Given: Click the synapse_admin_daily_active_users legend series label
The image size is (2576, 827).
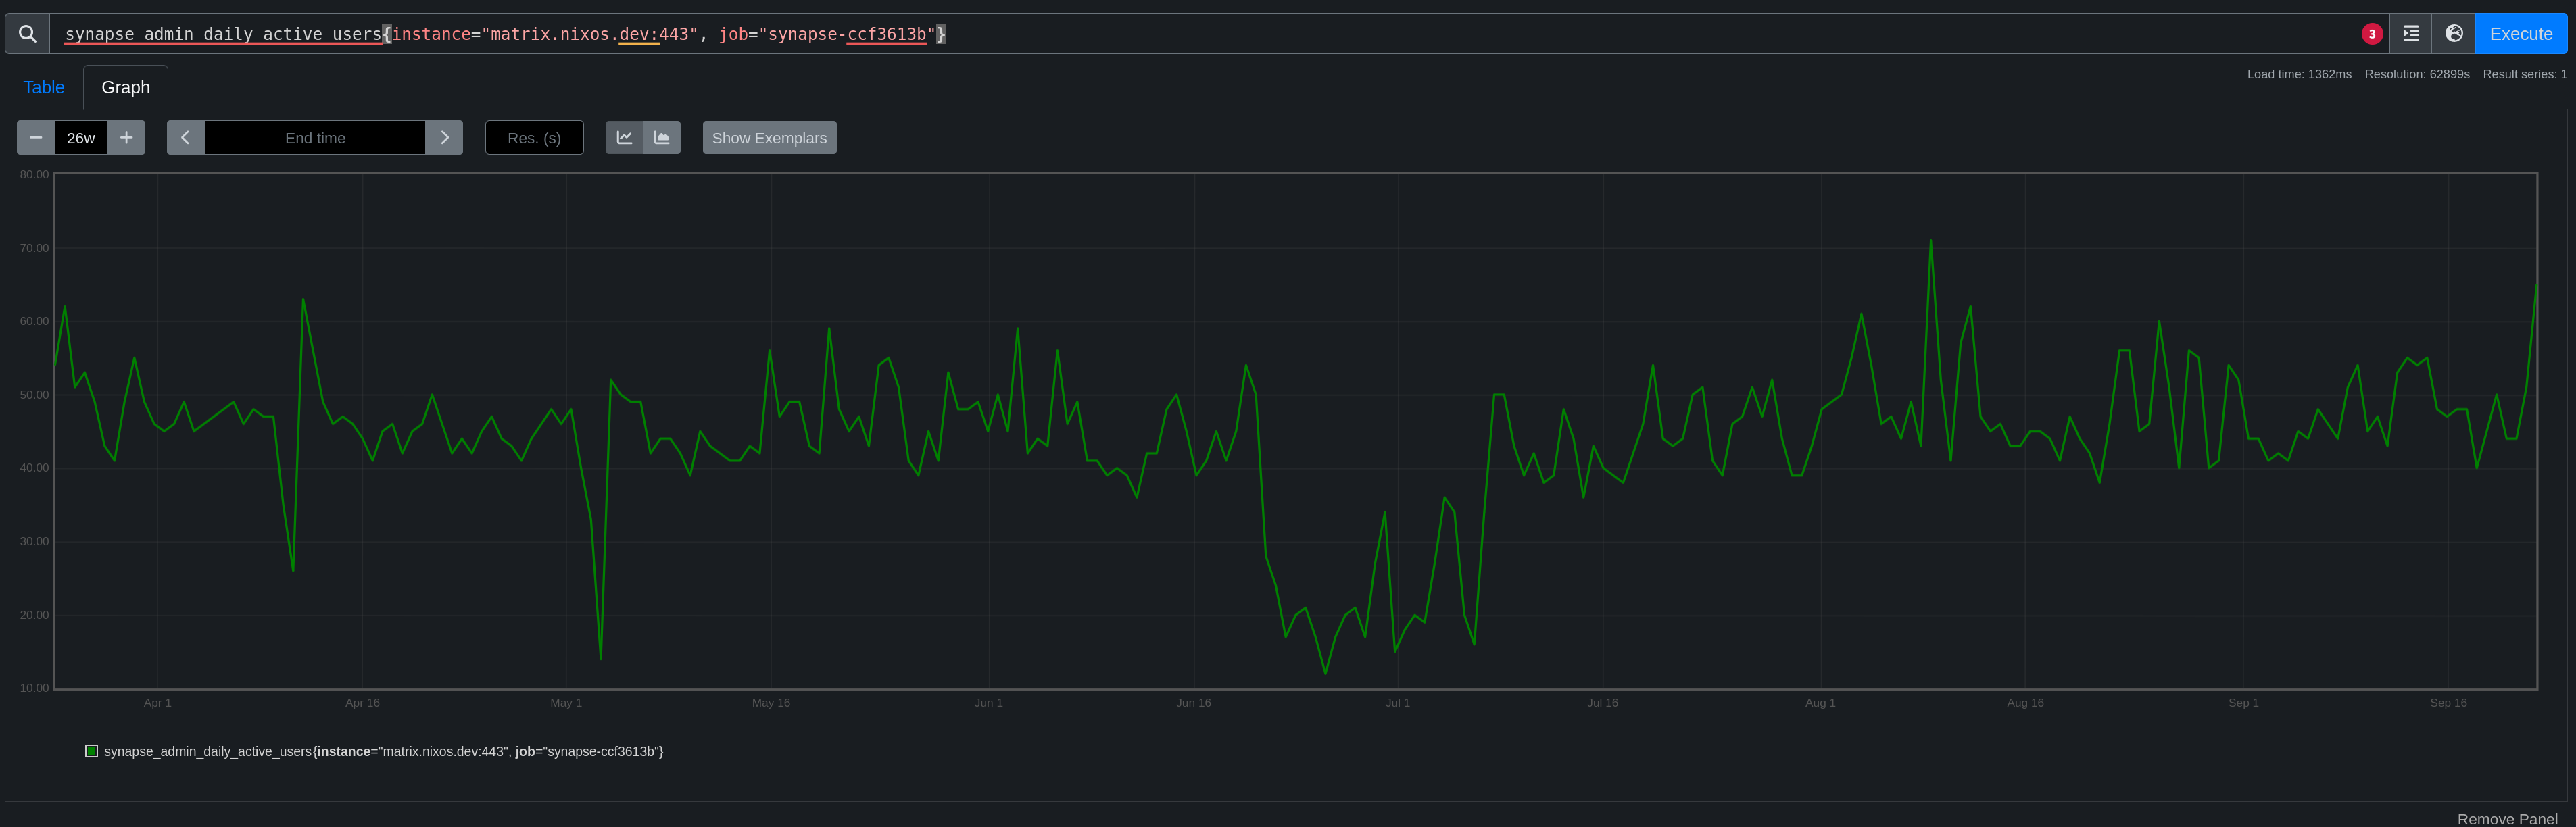Looking at the screenshot, I should [x=383, y=751].
